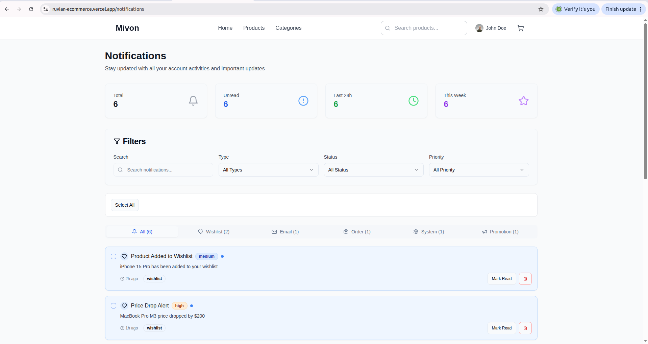The height and width of the screenshot is (344, 648).
Task: Focus the Search products field
Action: (424, 28)
